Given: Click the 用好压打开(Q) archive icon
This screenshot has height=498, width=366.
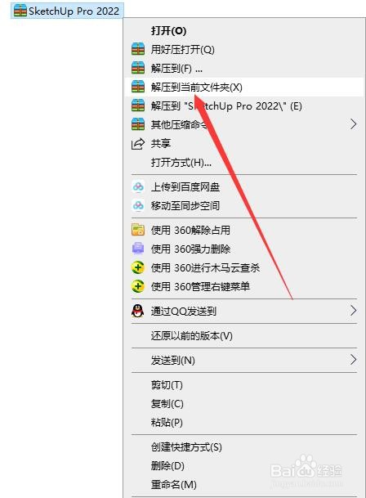Looking at the screenshot, I should point(138,49).
